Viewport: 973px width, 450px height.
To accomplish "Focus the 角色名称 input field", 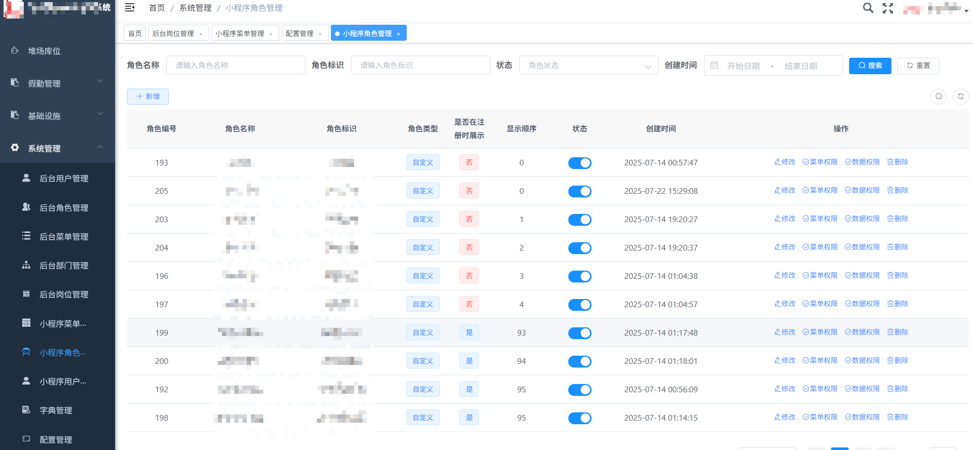I will 236,65.
